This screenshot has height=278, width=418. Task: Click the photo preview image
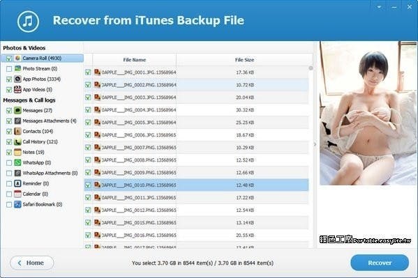pyautogui.click(x=368, y=113)
